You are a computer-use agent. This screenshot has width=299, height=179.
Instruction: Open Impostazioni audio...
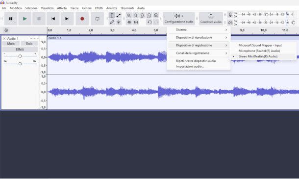199,66
